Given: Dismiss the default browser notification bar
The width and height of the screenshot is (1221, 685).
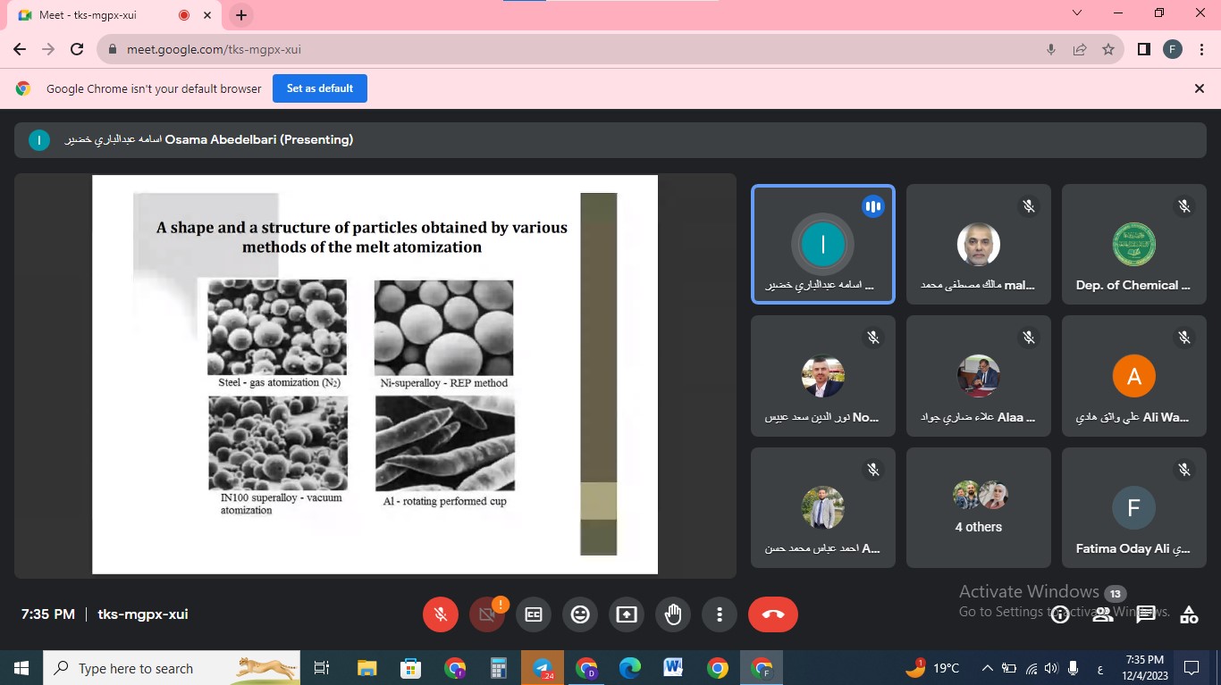Looking at the screenshot, I should (x=1200, y=88).
